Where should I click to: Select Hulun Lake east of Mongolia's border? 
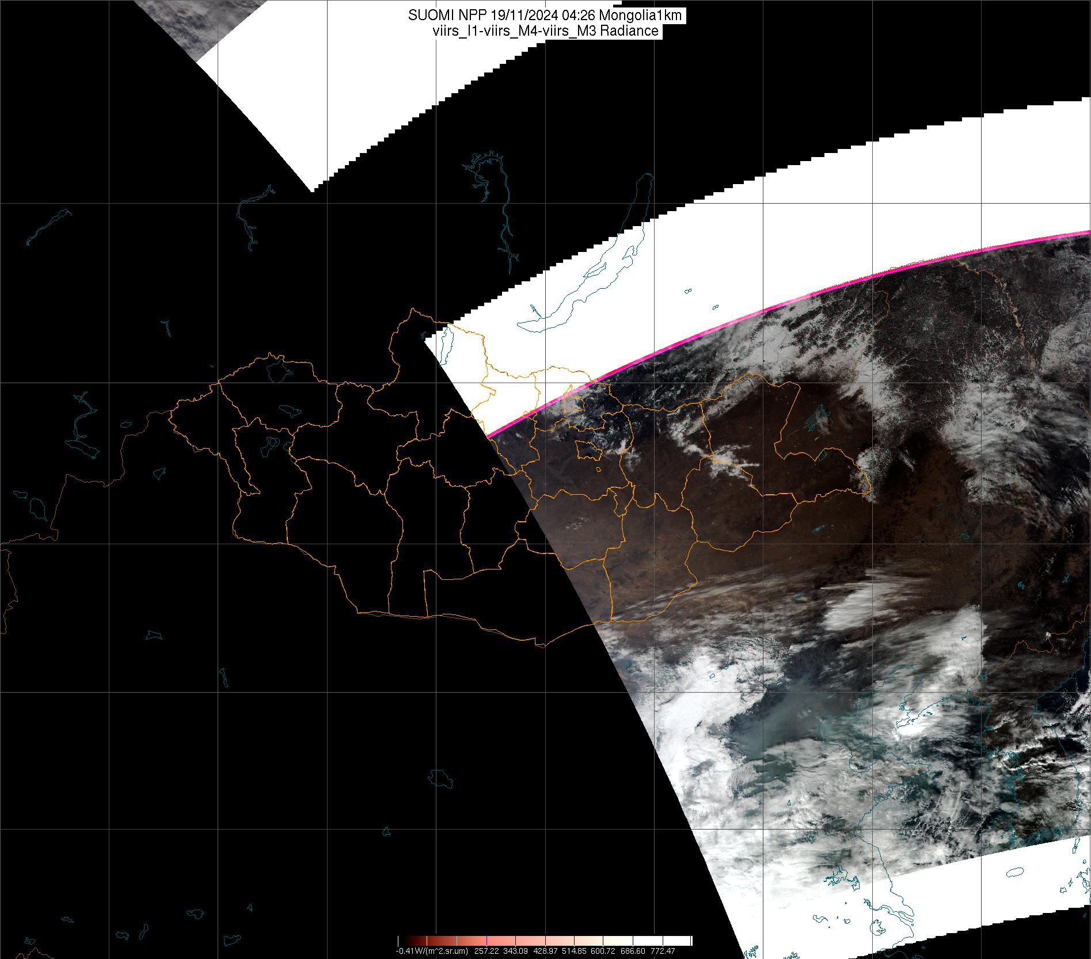(x=816, y=418)
